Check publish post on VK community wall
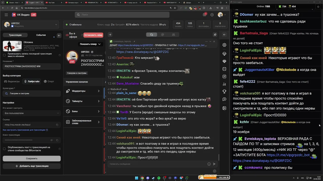 point(4,149)
